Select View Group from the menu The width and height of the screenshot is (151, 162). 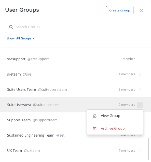coord(115,116)
